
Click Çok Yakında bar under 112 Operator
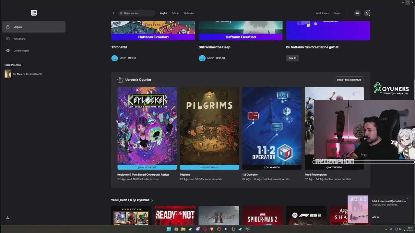(x=272, y=167)
